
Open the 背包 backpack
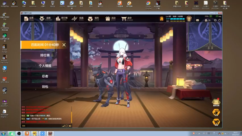click(x=45, y=87)
